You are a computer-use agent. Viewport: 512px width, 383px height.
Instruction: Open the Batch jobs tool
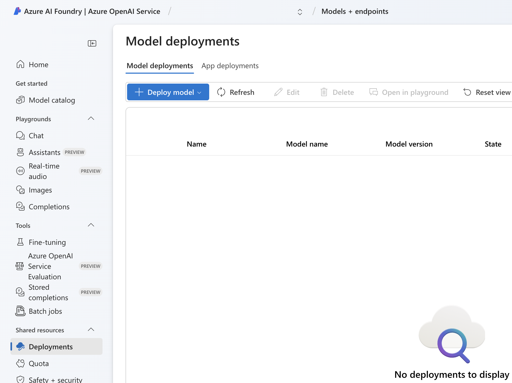pos(45,311)
